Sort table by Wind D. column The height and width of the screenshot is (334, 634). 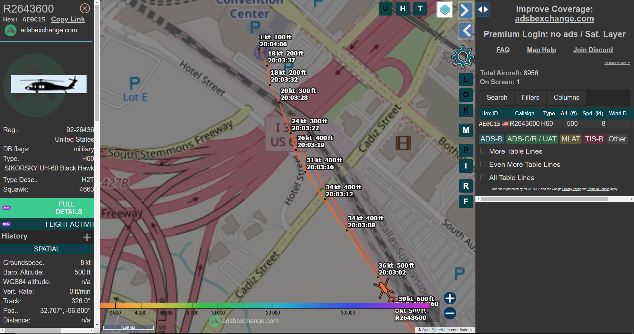(618, 113)
